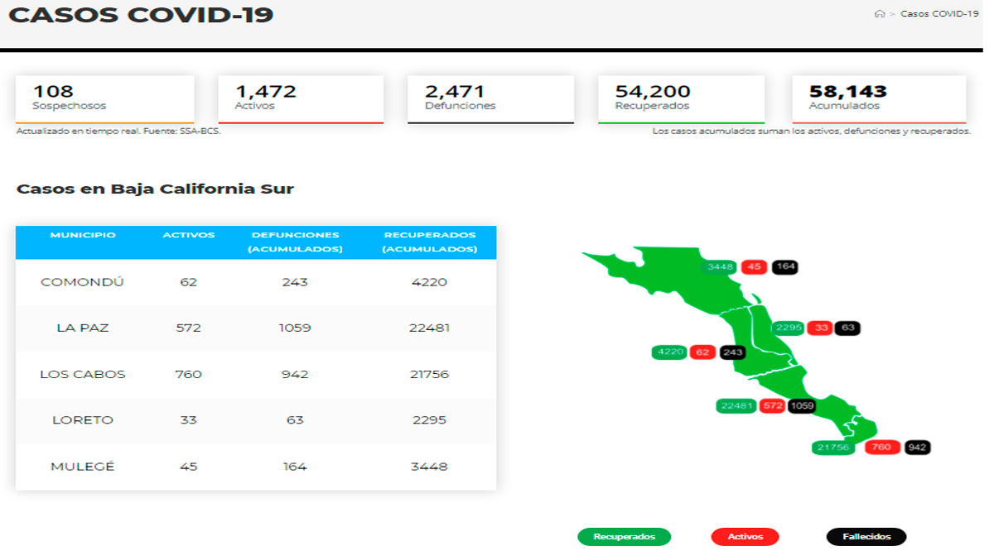
Task: Click the Los Cabos municipality name
Action: click(83, 374)
